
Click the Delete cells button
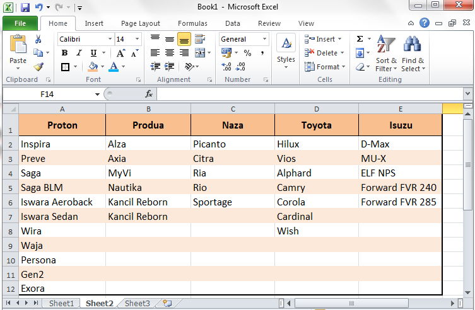tap(324, 53)
